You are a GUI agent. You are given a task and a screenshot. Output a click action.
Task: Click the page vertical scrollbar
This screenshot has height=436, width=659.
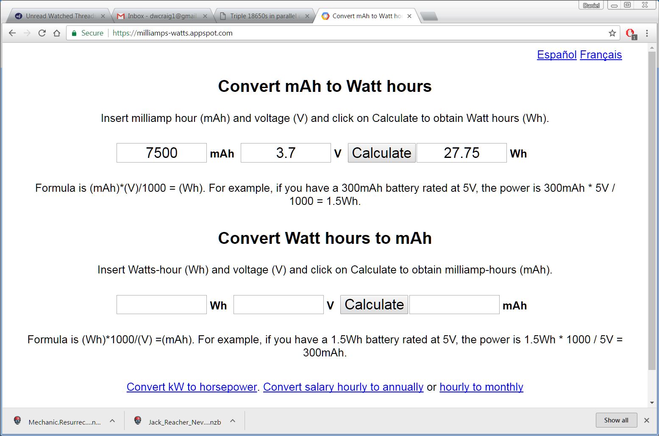652,212
